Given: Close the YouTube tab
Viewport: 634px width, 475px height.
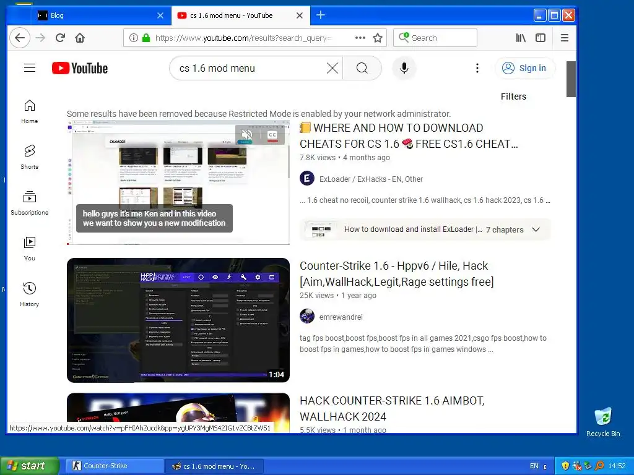Looking at the screenshot, I should tap(300, 15).
